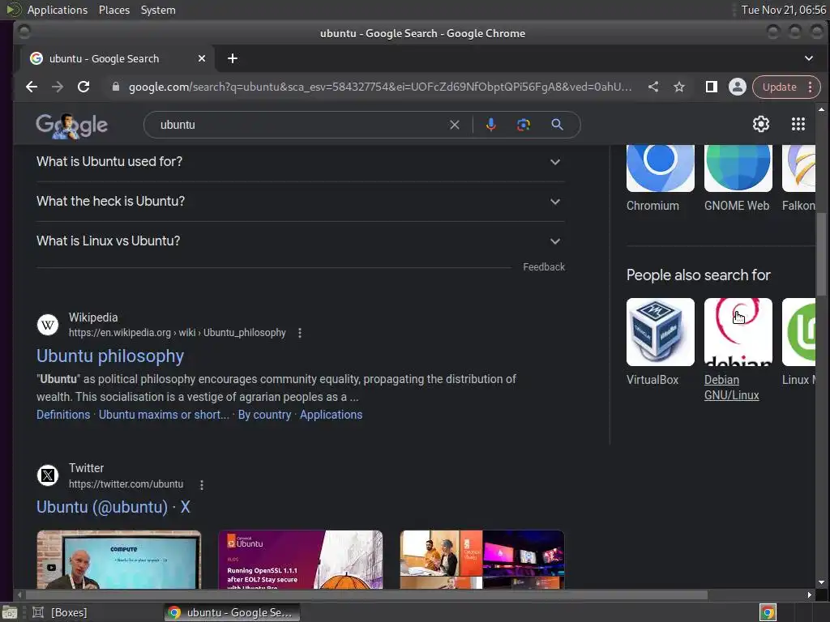Open the Google apps grid
The width and height of the screenshot is (830, 622).
pos(798,124)
